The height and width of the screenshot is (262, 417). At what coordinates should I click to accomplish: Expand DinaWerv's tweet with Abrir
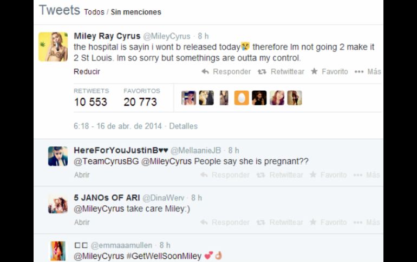click(x=82, y=222)
